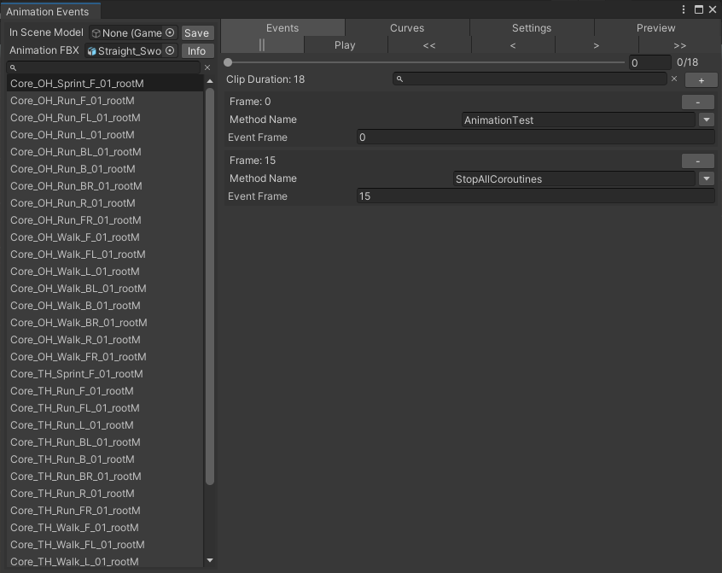Viewport: 722px width, 573px height.
Task: Click the clip list scroll down arrow
Action: click(x=210, y=560)
